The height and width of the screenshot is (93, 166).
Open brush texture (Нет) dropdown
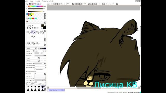tap(39, 61)
